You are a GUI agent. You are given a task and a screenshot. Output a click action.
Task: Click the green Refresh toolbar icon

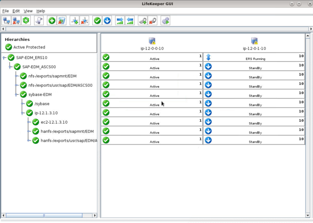(x=26, y=21)
